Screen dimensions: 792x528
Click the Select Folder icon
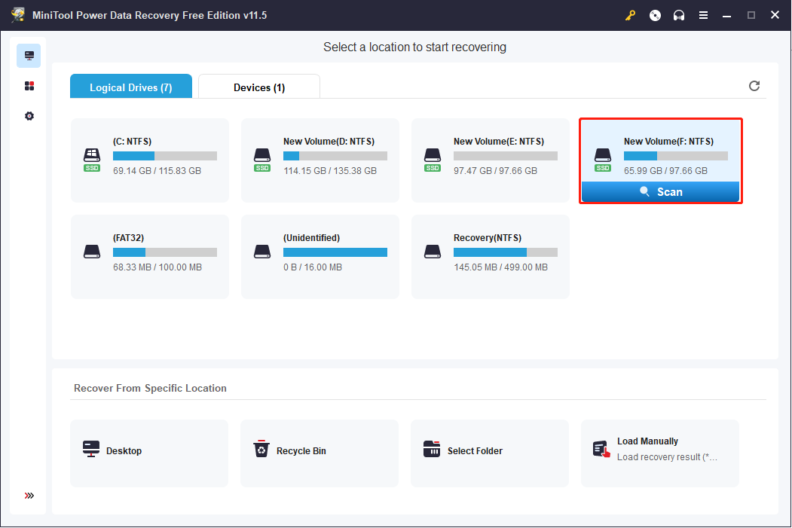click(432, 449)
